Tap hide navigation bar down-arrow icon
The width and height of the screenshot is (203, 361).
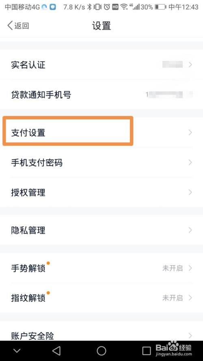pyautogui.click(x=17, y=351)
